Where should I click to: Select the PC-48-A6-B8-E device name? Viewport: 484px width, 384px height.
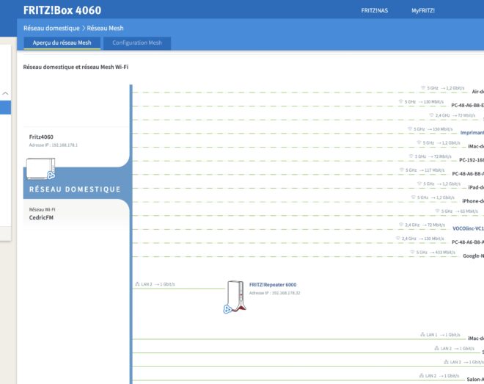click(468, 105)
